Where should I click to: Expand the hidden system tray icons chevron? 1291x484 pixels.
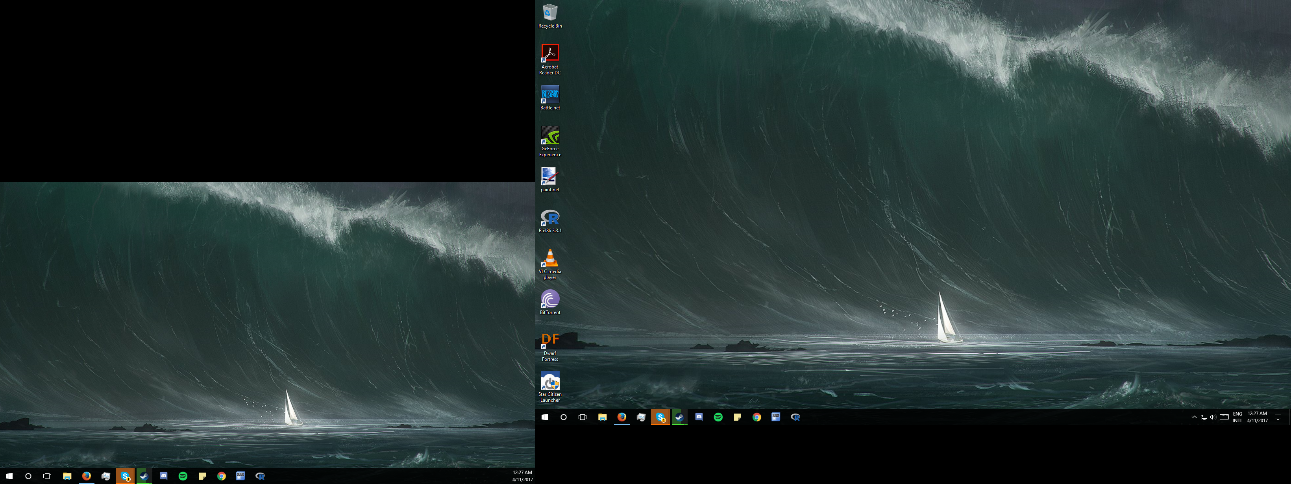pos(1194,417)
